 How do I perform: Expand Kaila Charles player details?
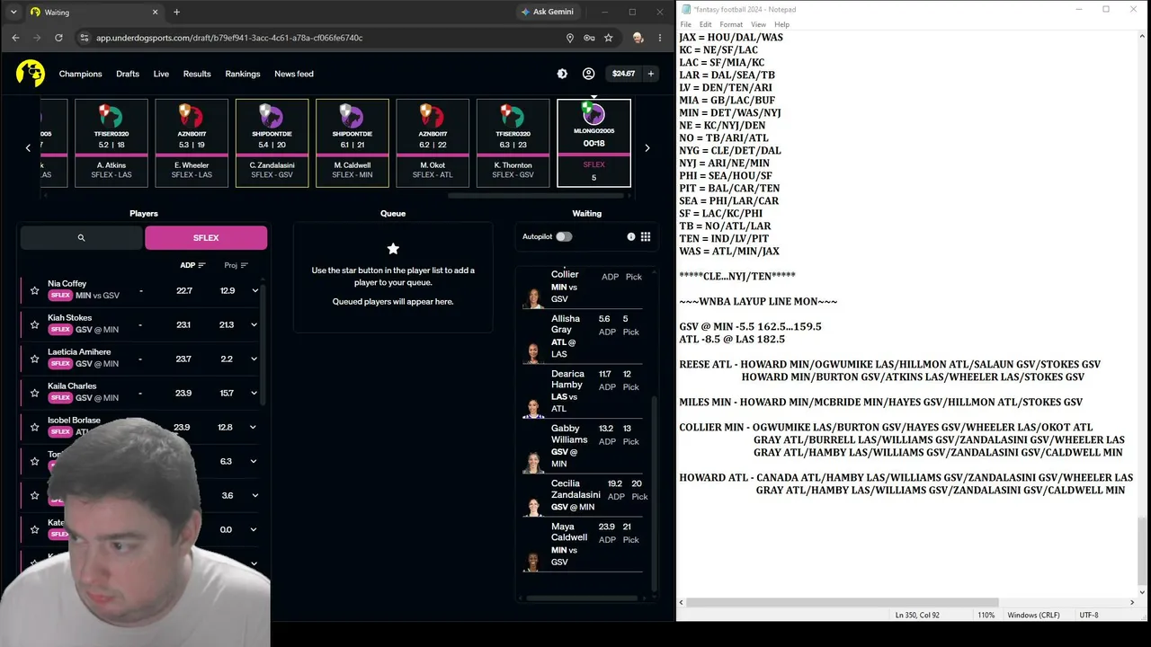tap(254, 393)
